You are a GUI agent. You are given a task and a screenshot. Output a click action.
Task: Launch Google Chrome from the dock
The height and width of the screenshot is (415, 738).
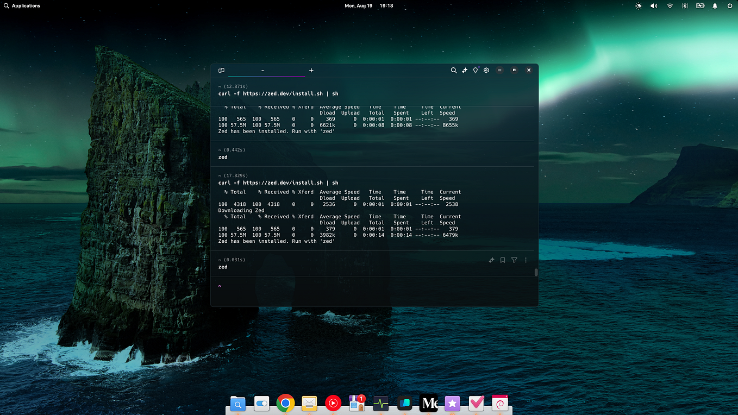285,403
